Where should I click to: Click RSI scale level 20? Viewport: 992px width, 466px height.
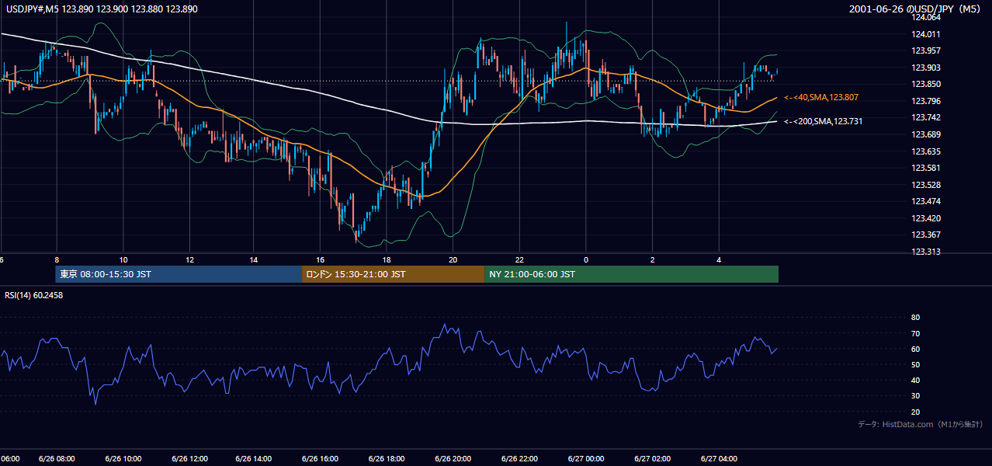pos(915,412)
